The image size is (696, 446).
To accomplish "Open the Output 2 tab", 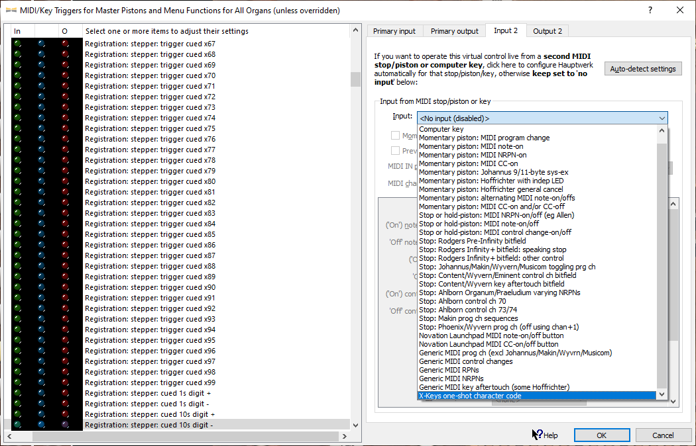I will click(x=548, y=31).
